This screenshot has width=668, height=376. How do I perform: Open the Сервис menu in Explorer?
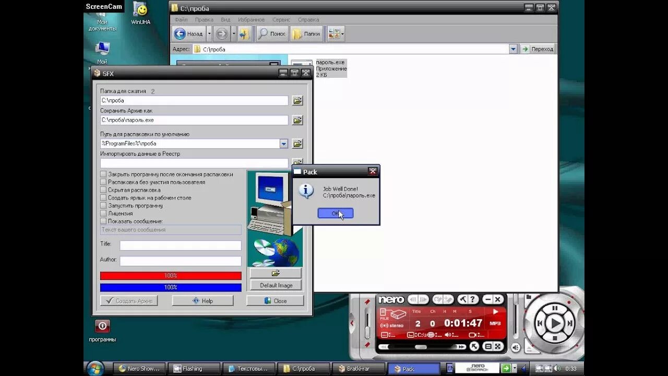point(281,19)
